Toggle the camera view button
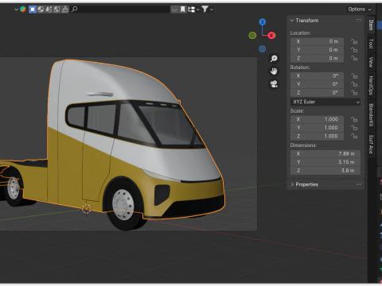Screen dimensions: 382x286 [274, 84]
